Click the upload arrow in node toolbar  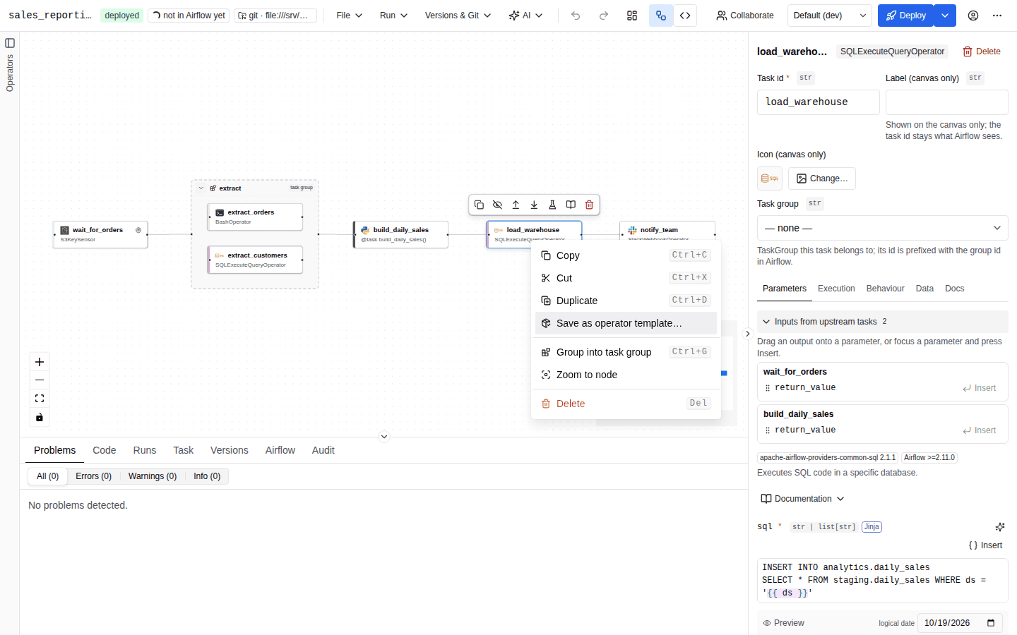[x=516, y=205]
